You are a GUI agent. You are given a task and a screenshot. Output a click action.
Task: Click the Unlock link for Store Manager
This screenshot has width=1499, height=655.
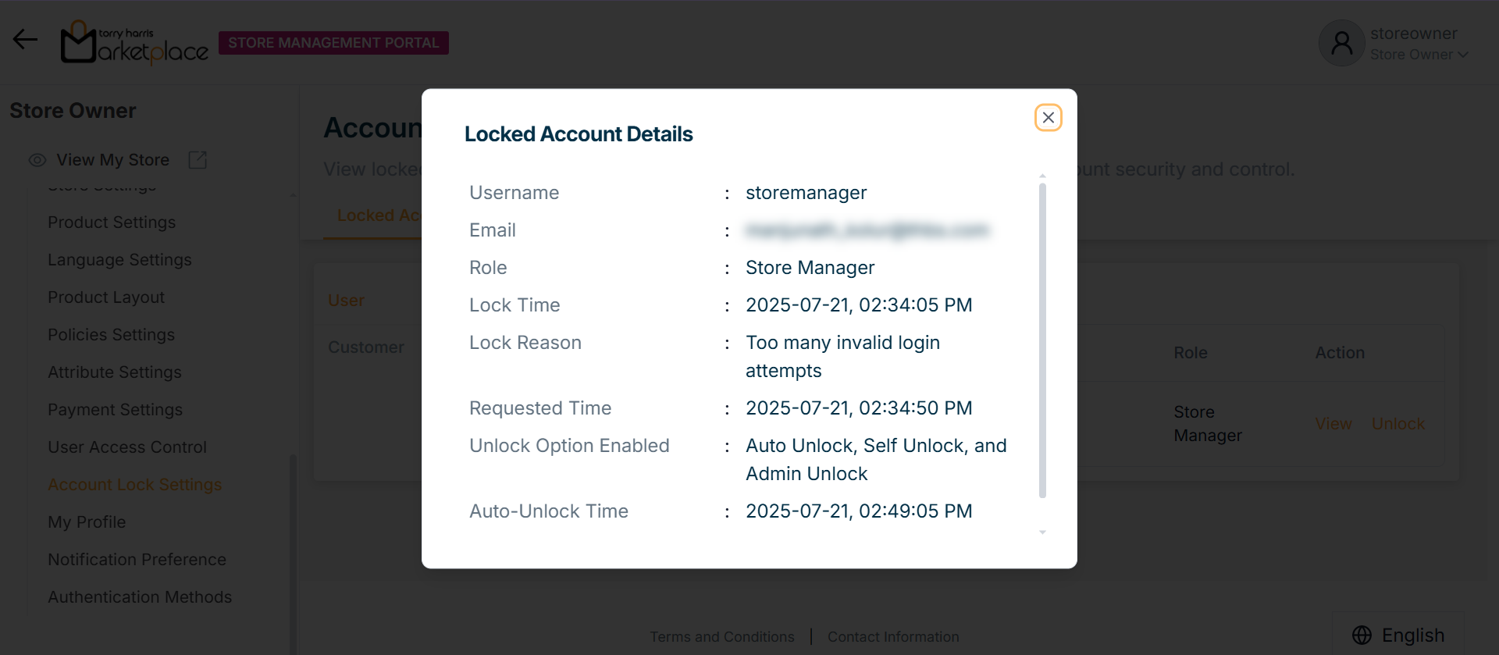[1398, 424]
